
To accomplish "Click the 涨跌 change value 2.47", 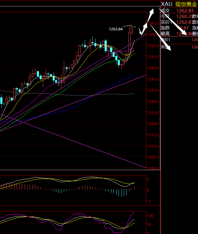I will point(182,28).
